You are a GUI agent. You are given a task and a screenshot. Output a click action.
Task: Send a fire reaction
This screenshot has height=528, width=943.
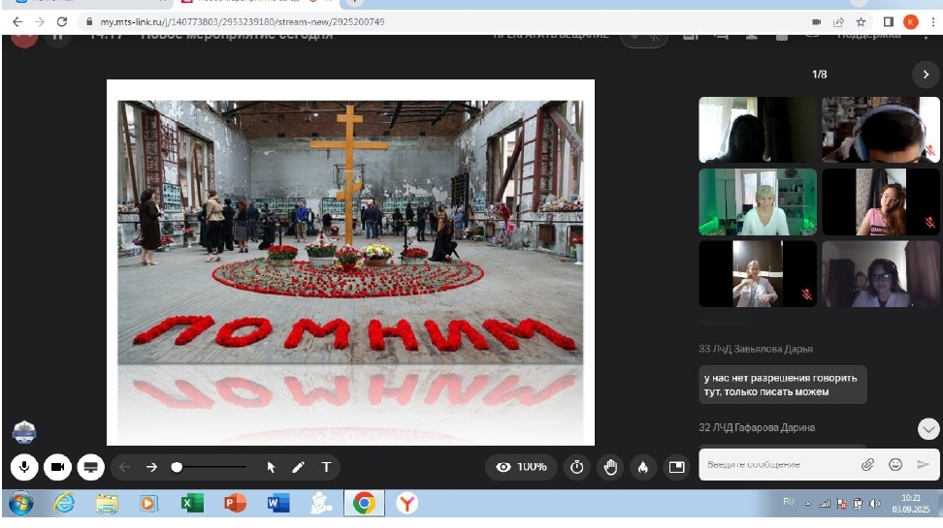(x=643, y=467)
